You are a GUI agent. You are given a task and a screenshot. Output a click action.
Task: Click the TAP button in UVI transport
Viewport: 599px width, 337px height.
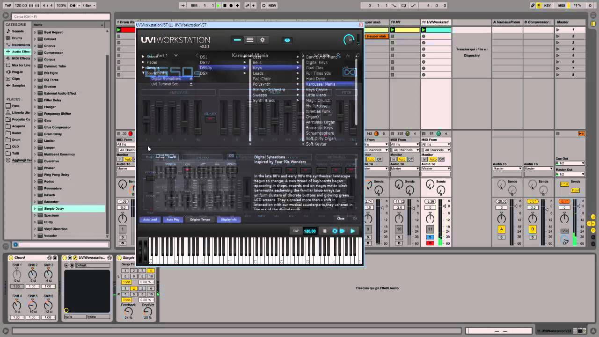click(296, 231)
